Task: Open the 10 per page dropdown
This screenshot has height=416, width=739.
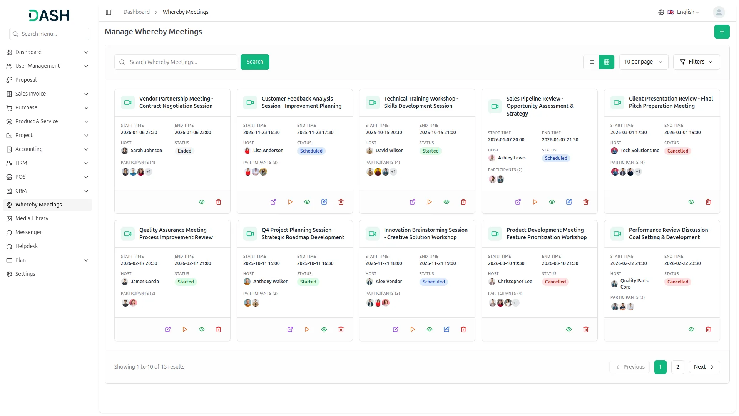Action: coord(644,62)
